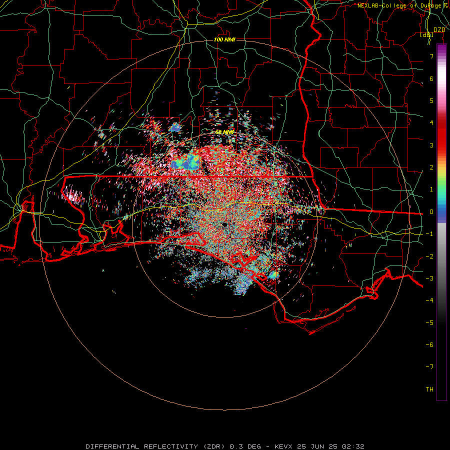Viewport: 450px width, 450px height.
Task: Click the -5 value on color scale
Action: (x=429, y=323)
